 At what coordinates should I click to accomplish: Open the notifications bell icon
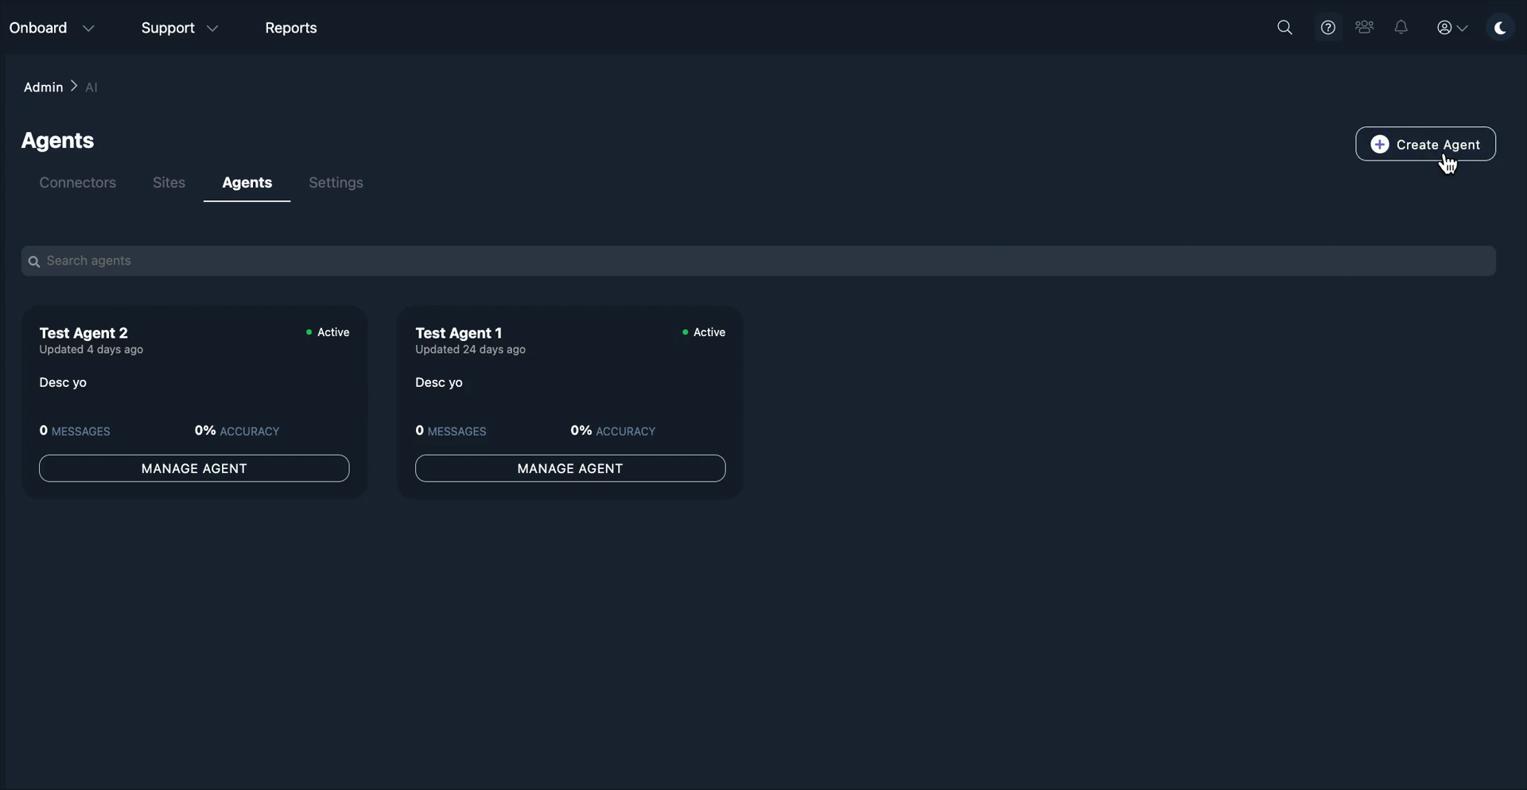[1401, 28]
